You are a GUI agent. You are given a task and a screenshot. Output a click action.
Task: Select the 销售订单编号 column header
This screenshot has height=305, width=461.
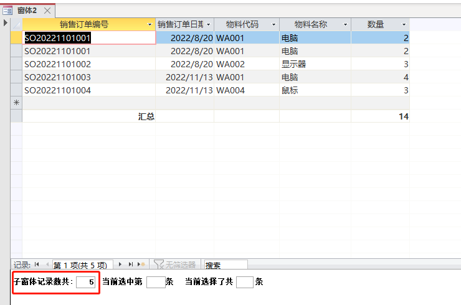pos(84,25)
